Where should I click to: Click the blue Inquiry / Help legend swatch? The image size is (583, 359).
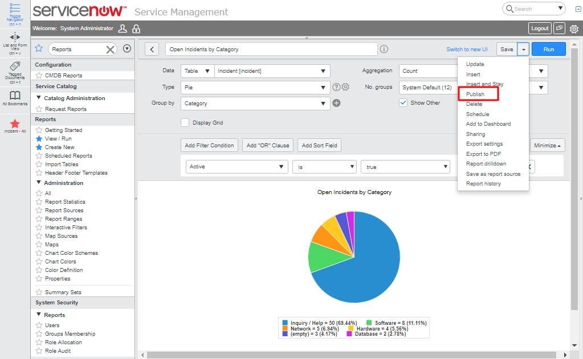[285, 323]
